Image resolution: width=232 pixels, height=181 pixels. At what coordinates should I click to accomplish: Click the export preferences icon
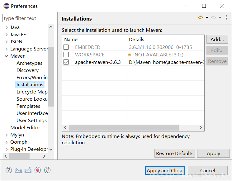[28, 170]
